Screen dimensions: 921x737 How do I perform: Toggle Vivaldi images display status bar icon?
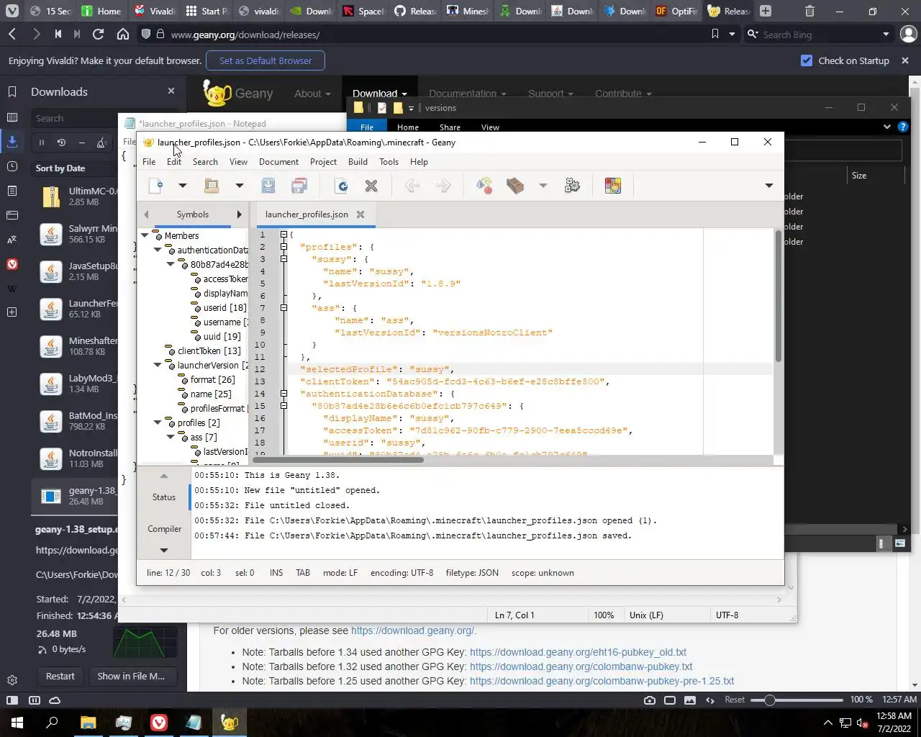690,700
